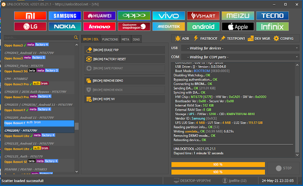Open the COM ports dropdown
Image resolution: width=303 pixels, height=186 pixels.
click(240, 57)
